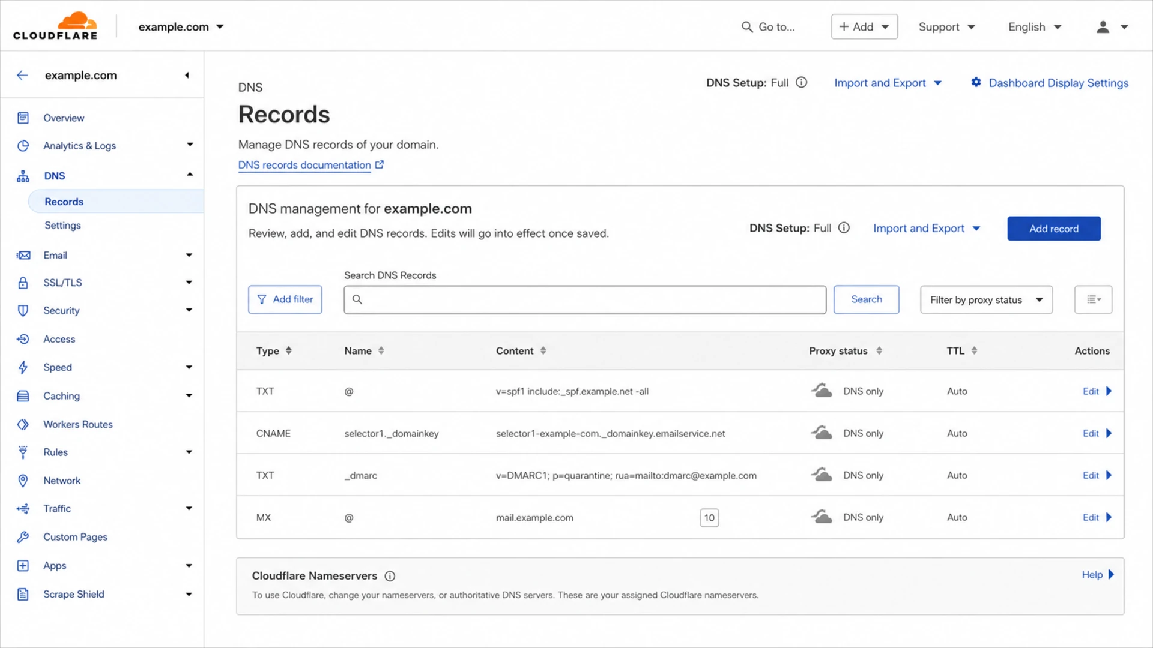Open Workers Routes in the sidebar
This screenshot has height=648, width=1153.
click(x=78, y=424)
